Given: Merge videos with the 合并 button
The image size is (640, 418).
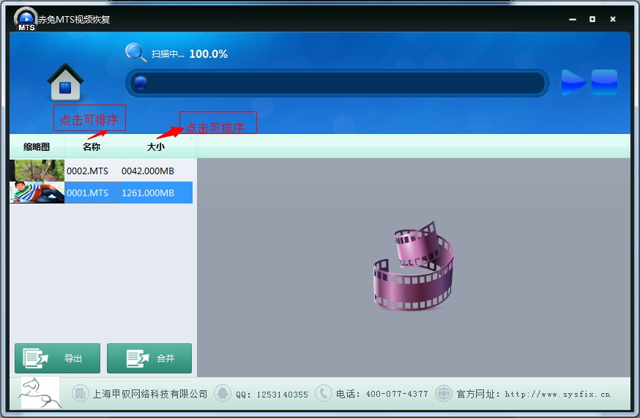Looking at the screenshot, I should tap(149, 358).
